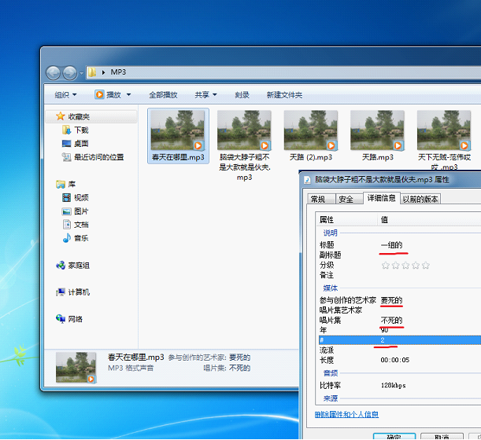Open the 音乐 library
Image resolution: width=481 pixels, height=440 pixels.
76,238
